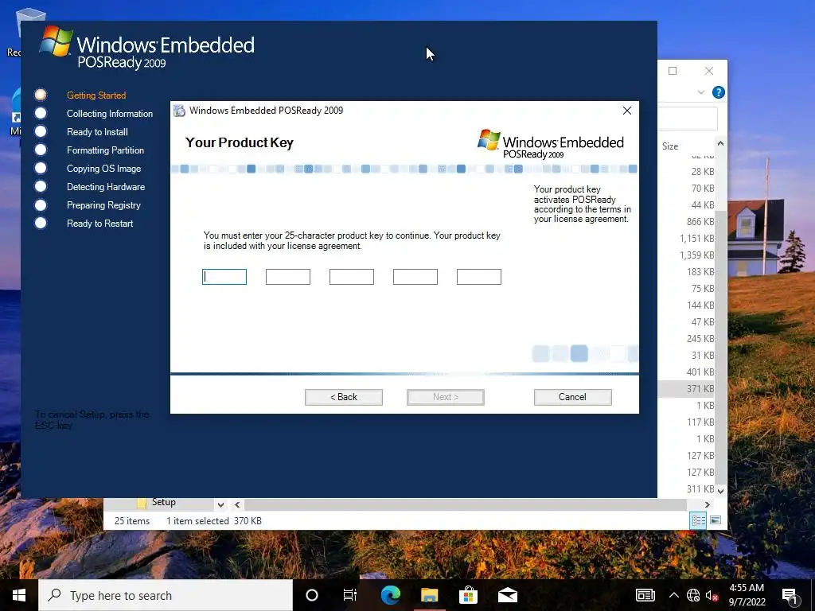Focus the third product key field
The image size is (815, 611).
[352, 277]
